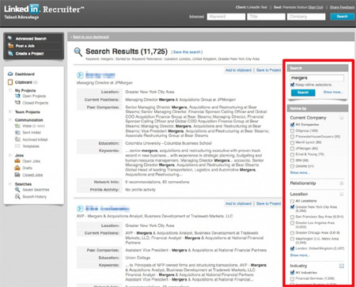Viewport: 356px width, 287px height.
Task: Click Show more under Current Company
Action: click(x=300, y=172)
